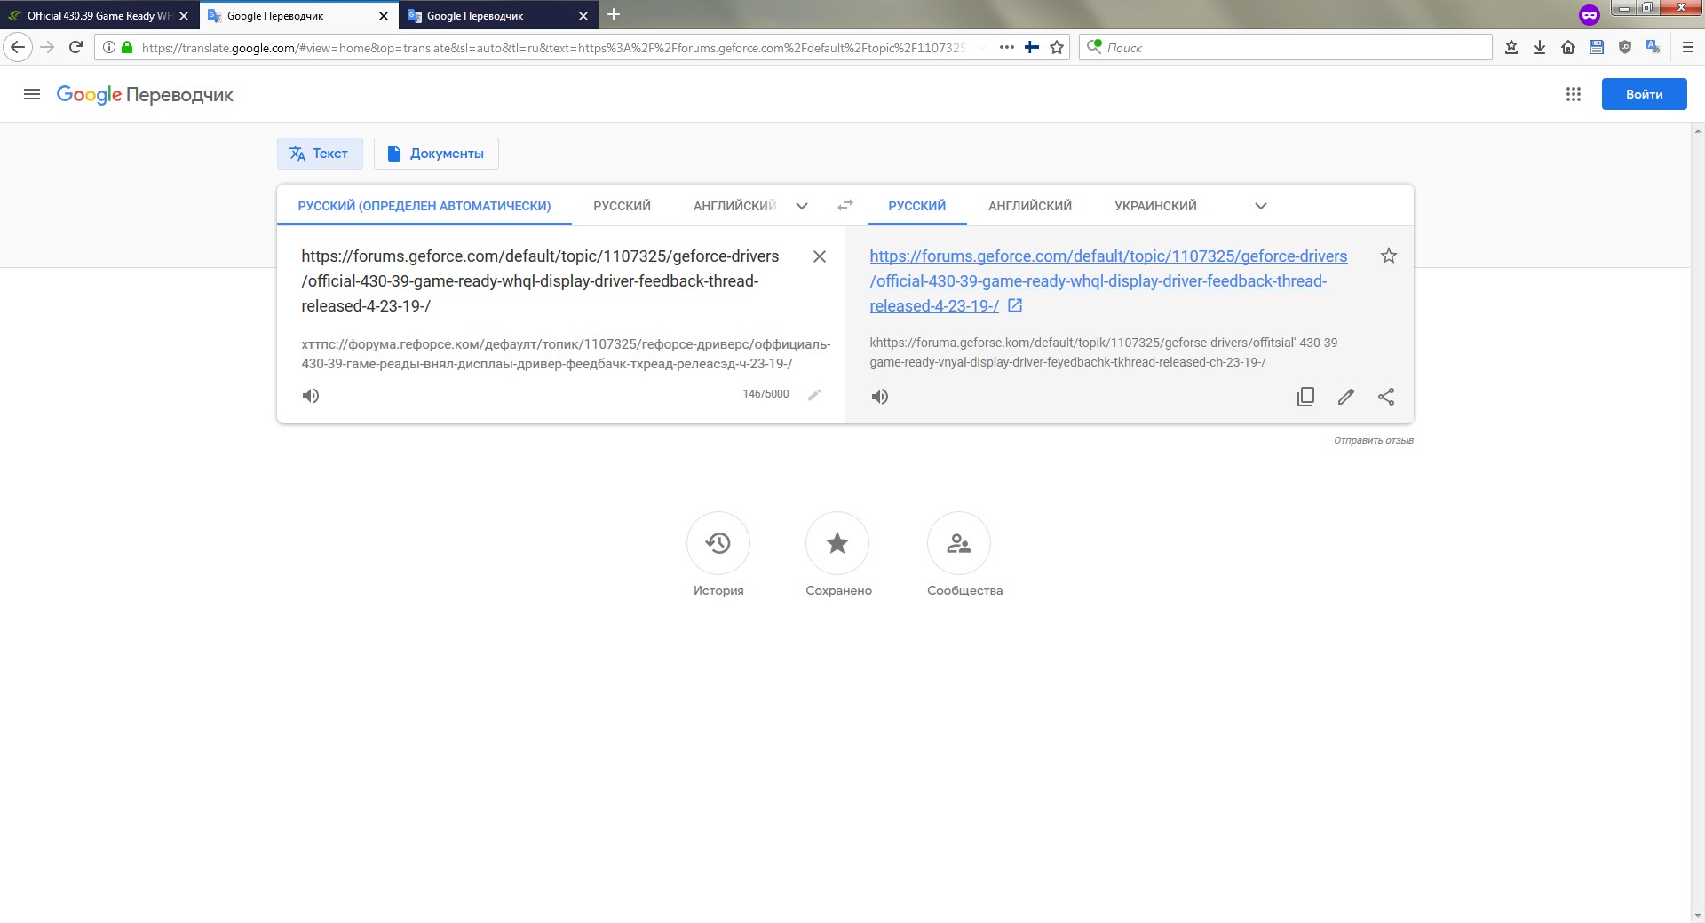Mute or play the translated text audio
This screenshot has width=1705, height=923.
(880, 397)
